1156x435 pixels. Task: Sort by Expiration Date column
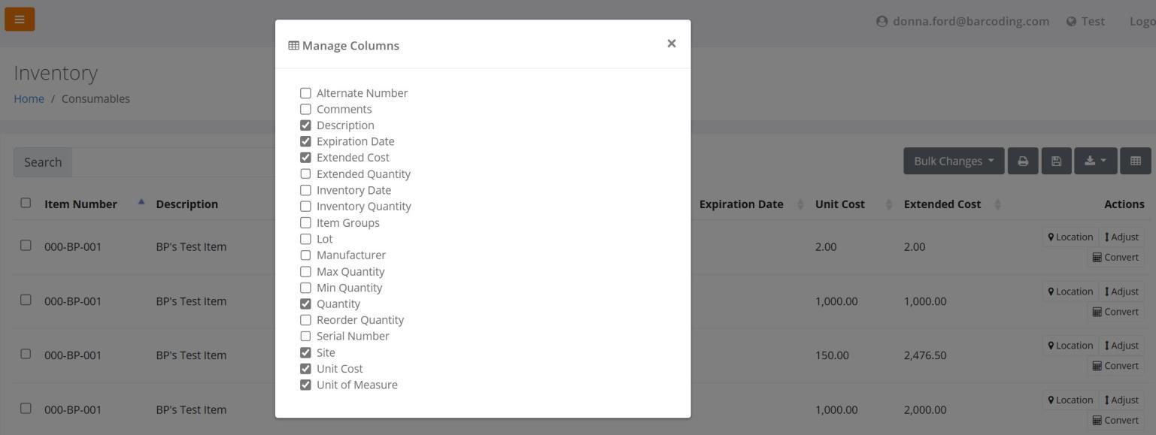[x=741, y=204]
